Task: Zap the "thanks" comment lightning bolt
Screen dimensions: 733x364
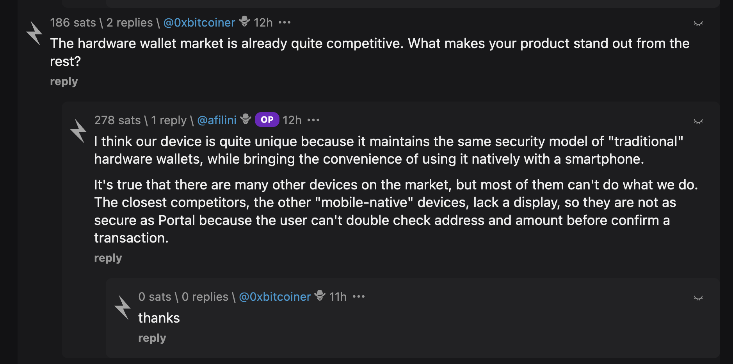Action: click(x=123, y=307)
